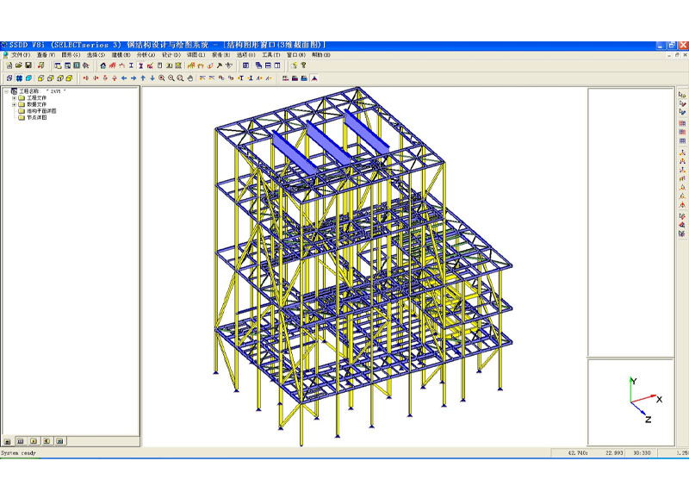The height and width of the screenshot is (498, 689).
Task: Open the 文件(F) menu
Action: (20, 55)
